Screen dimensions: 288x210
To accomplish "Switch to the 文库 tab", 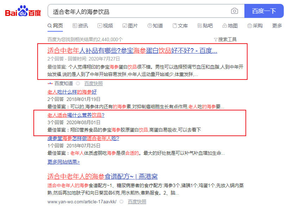I will [x=180, y=26].
